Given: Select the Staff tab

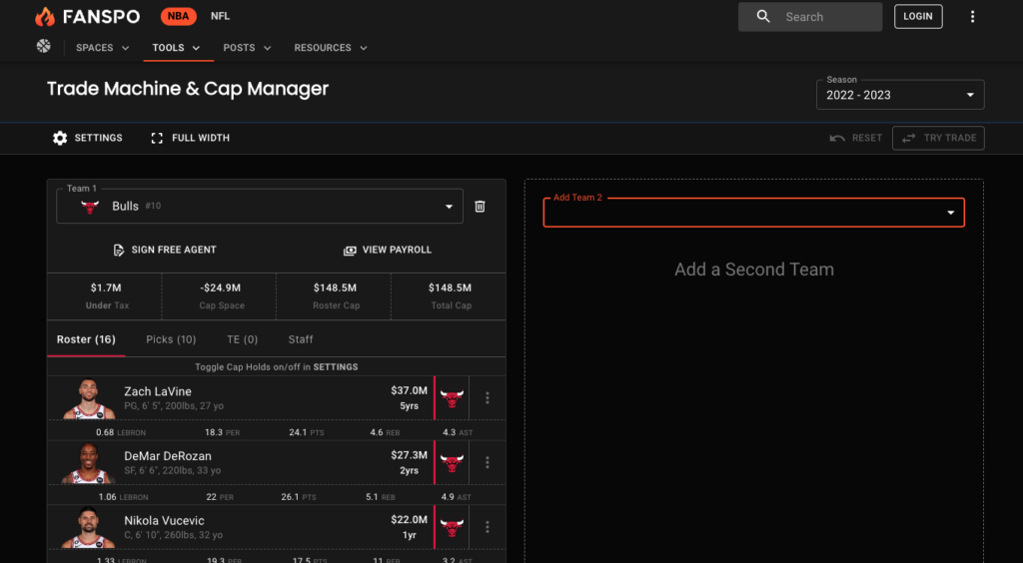Looking at the screenshot, I should click(x=301, y=339).
